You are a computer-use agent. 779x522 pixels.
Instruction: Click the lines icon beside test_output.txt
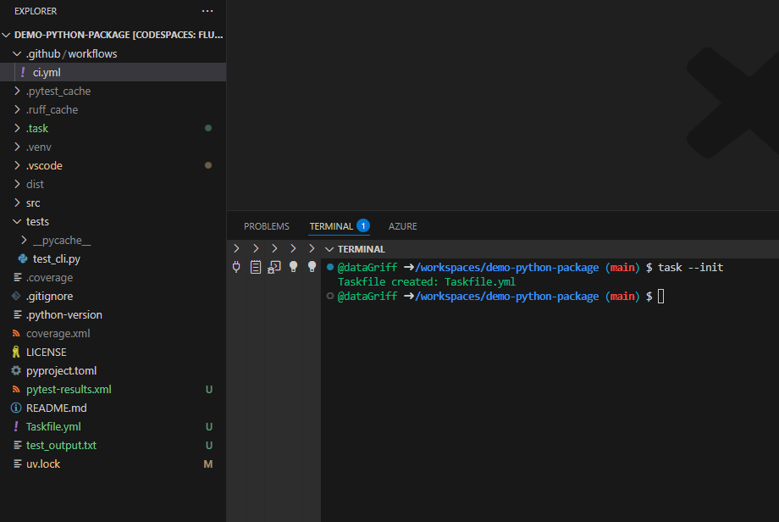point(18,445)
